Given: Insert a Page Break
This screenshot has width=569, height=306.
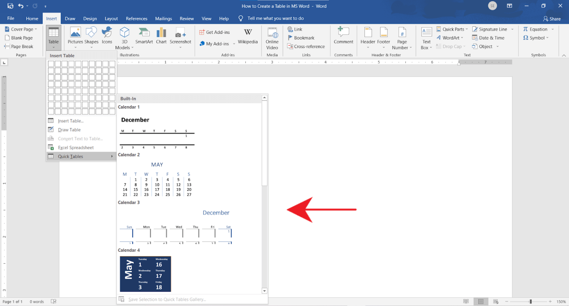Looking at the screenshot, I should (x=19, y=46).
